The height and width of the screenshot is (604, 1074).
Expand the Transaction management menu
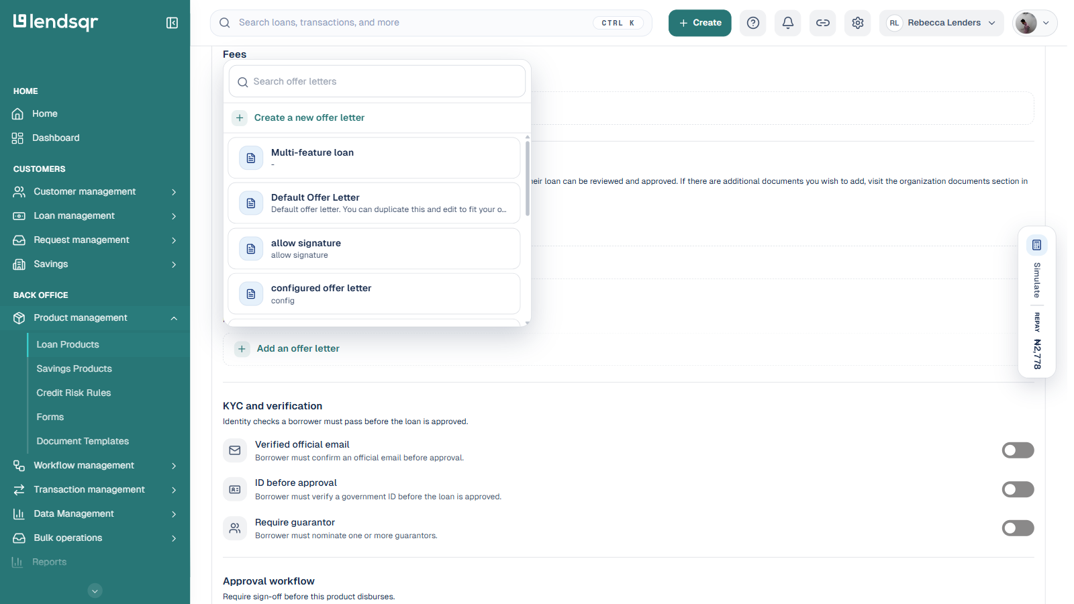95,490
